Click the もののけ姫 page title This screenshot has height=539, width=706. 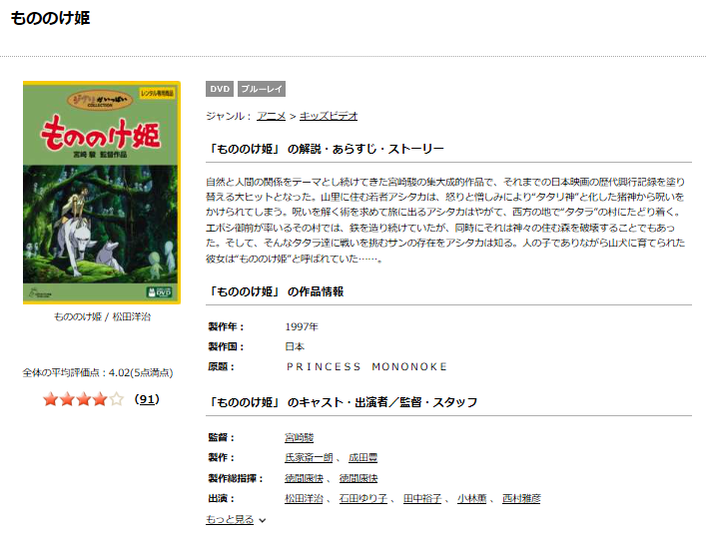click(x=50, y=18)
